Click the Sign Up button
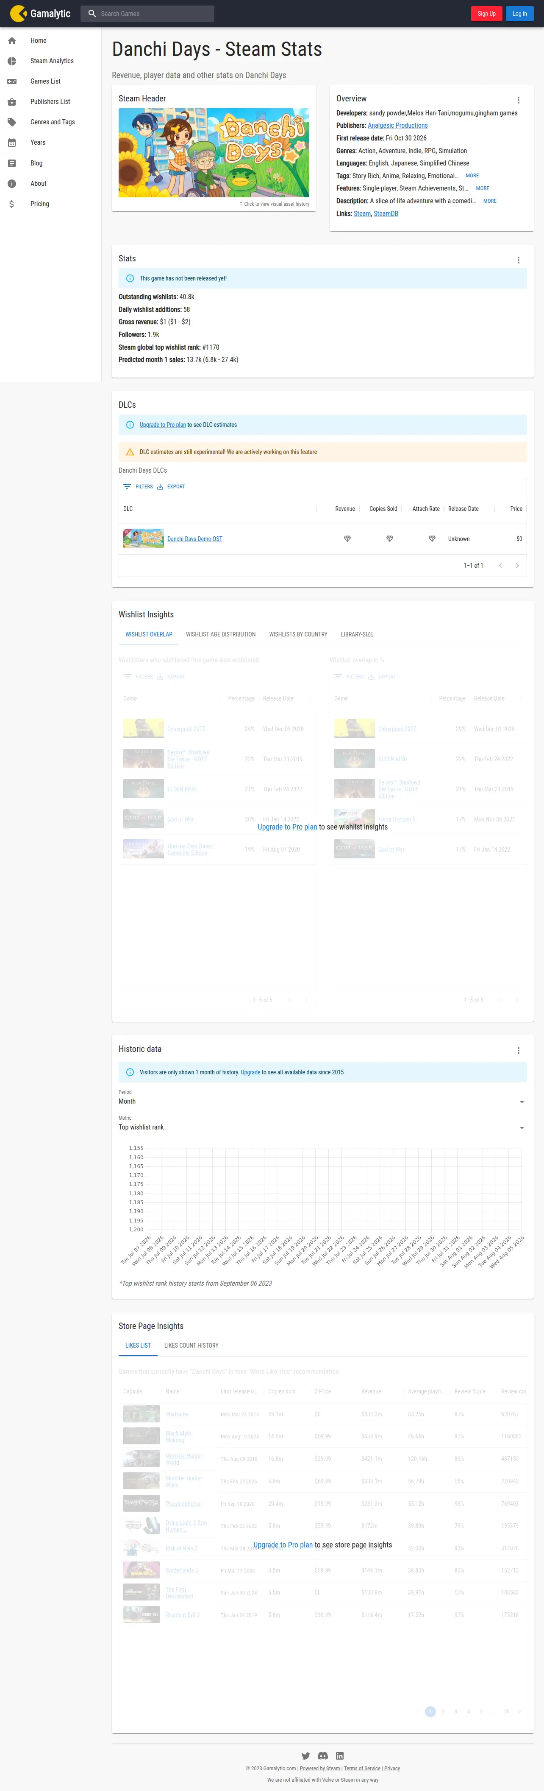 point(486,13)
